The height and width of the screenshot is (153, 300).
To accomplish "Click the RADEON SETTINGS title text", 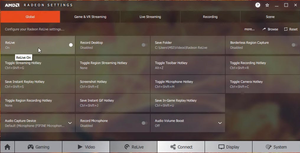I will [x=48, y=5].
